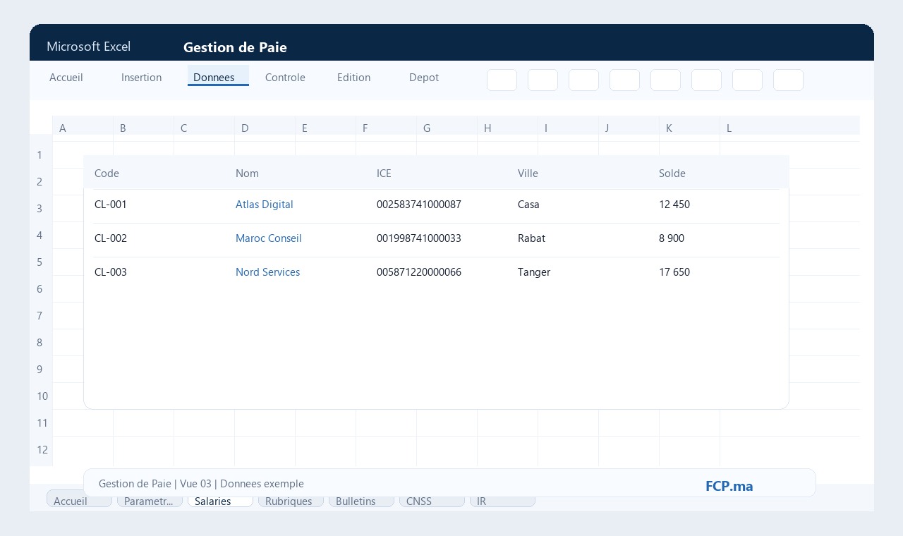This screenshot has width=903, height=536.
Task: Click the Rabat city cell
Action: [x=531, y=238]
